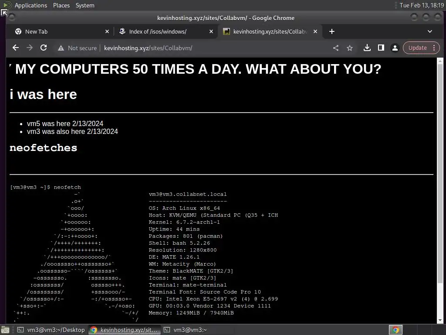Click the 'neofetches' heading
Viewport: 446px width, 335px height.
43,148
